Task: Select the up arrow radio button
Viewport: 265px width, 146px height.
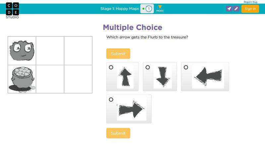Action: pyautogui.click(x=111, y=67)
